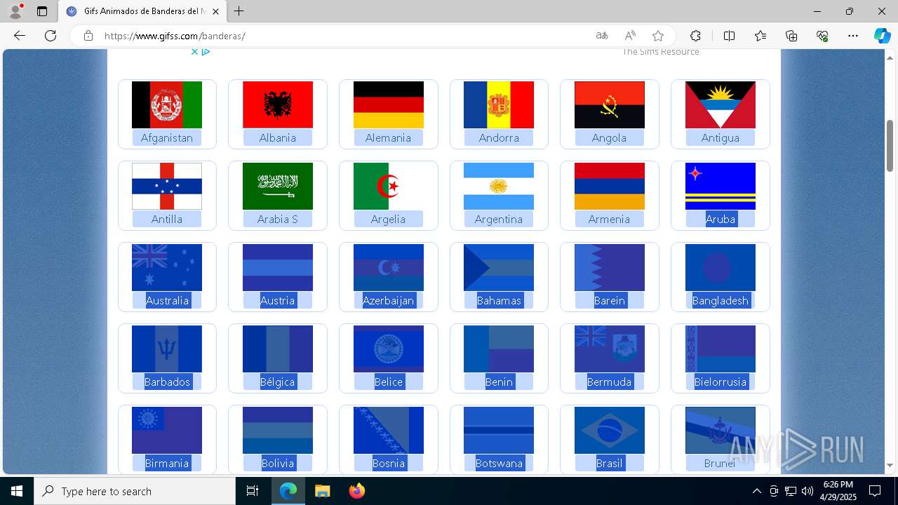Open a new browser tab
Screen dimensions: 898x505
(239, 11)
